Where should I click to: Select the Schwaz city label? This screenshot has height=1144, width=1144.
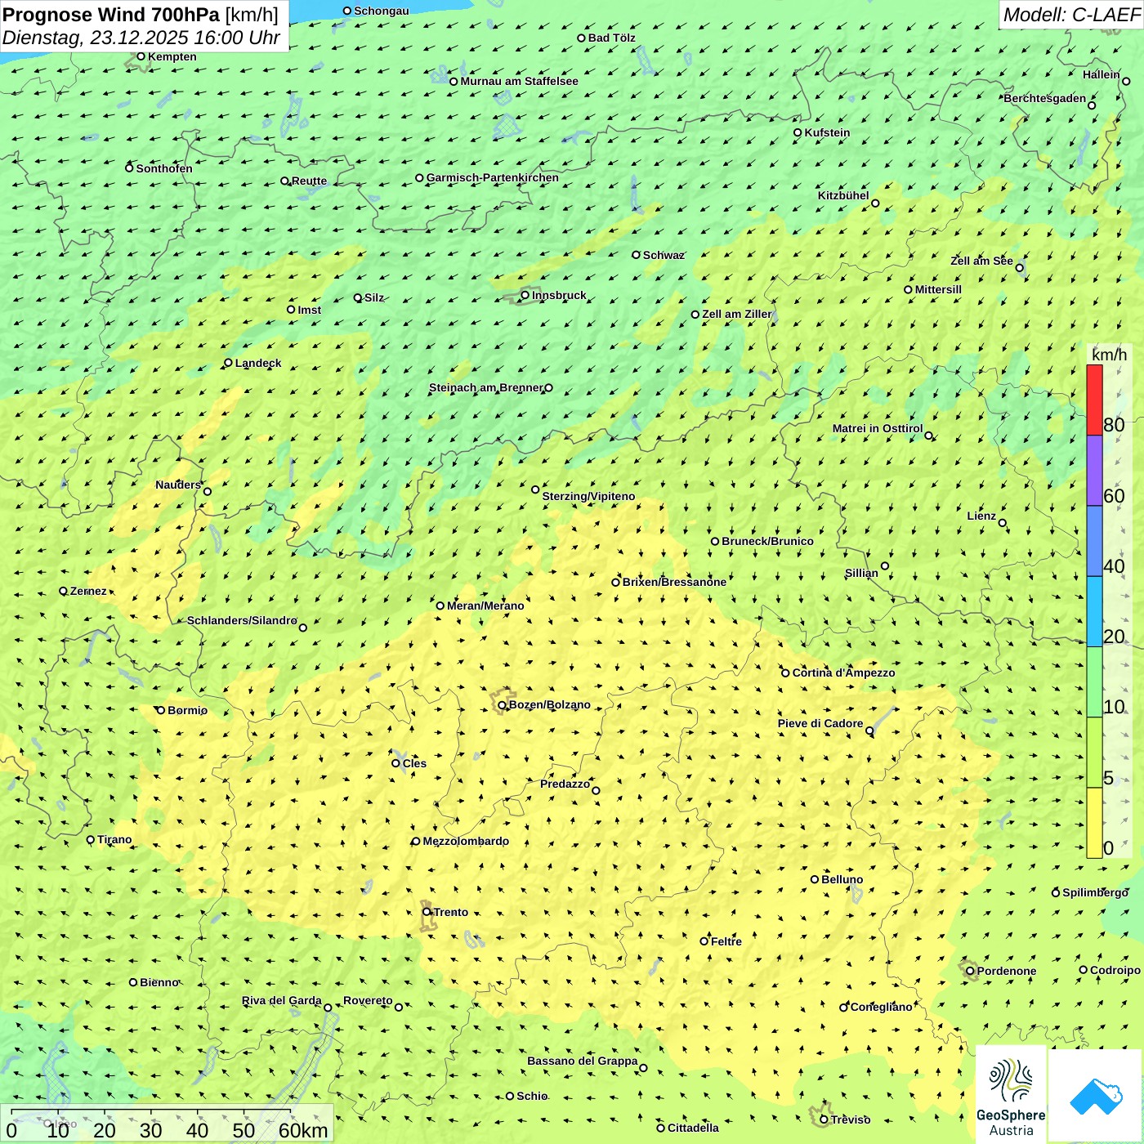[664, 255]
